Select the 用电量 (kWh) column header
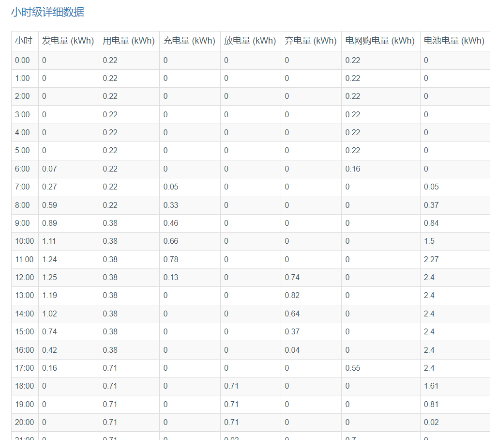Image resolution: width=498 pixels, height=440 pixels. point(128,41)
